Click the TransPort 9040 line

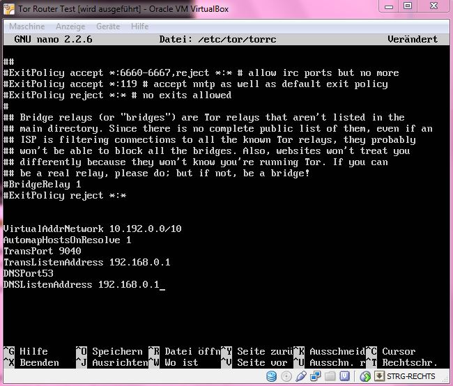click(x=43, y=251)
